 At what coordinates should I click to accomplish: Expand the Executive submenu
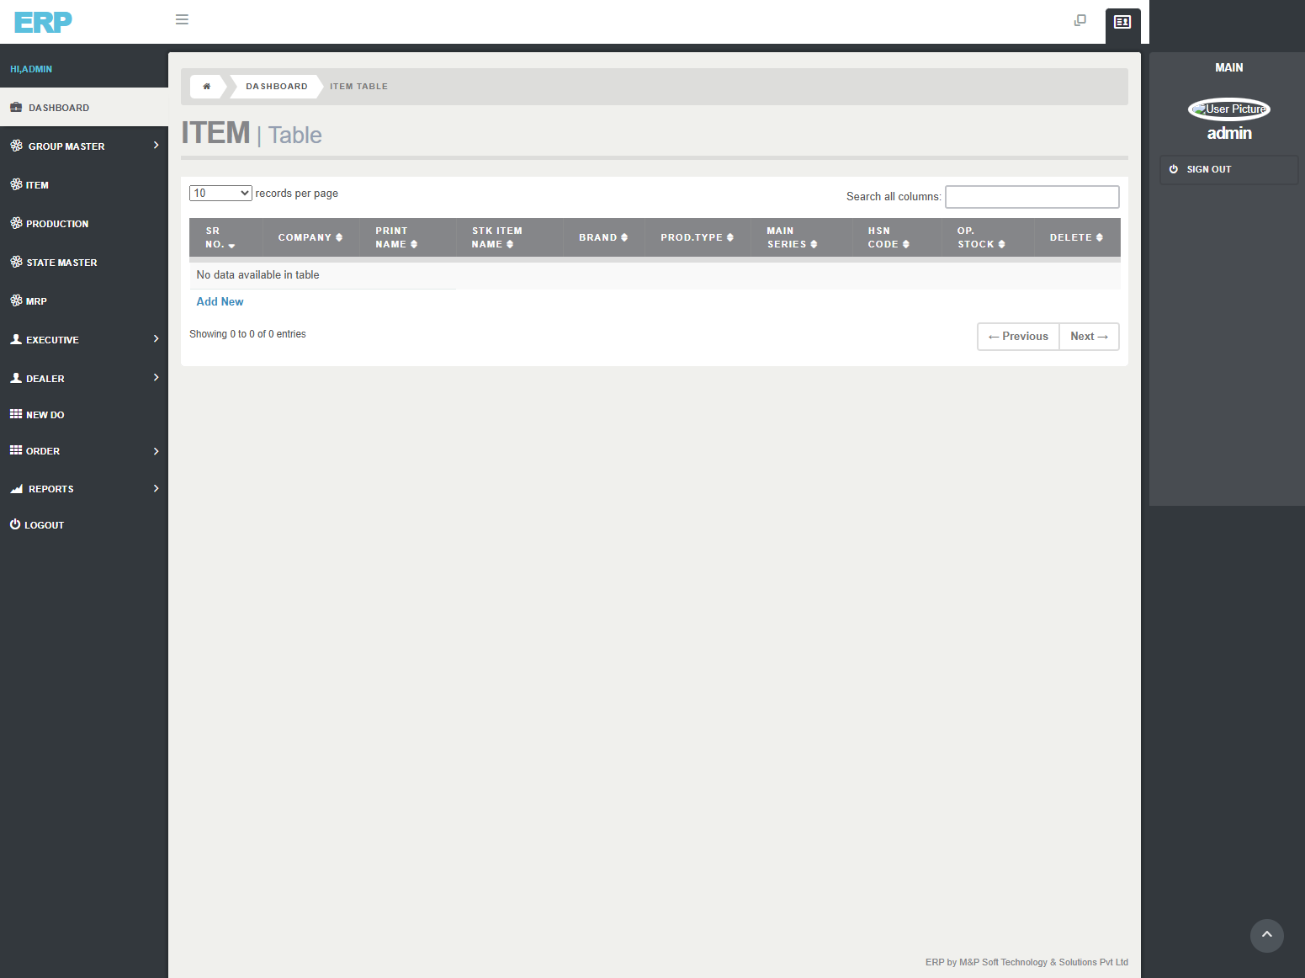click(x=84, y=340)
